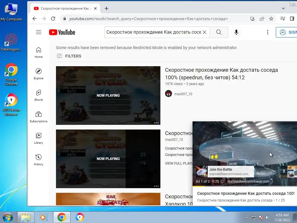Bookmark this page with star icon

click(271, 19)
